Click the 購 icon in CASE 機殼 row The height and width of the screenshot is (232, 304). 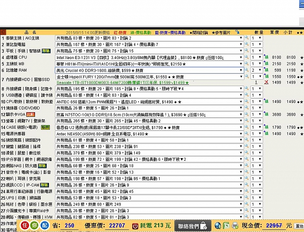tap(266, 127)
